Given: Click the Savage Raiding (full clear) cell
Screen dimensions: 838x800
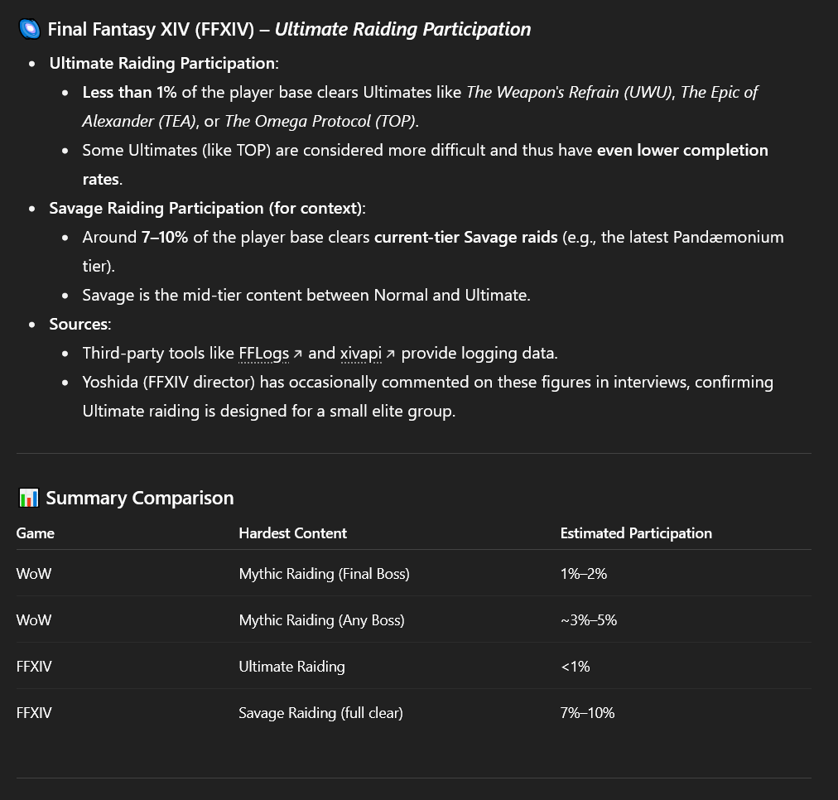Looking at the screenshot, I should [x=320, y=712].
